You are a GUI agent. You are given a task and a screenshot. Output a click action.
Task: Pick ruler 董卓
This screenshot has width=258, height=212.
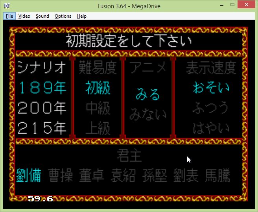pyautogui.click(x=92, y=175)
